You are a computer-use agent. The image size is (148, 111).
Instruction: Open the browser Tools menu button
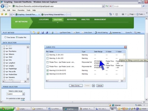pyautogui.click(x=141, y=14)
